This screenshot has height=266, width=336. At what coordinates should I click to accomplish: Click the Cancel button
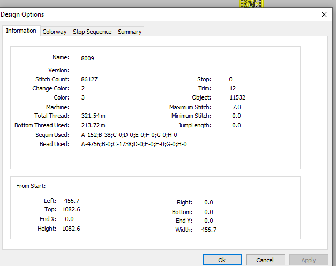265,260
